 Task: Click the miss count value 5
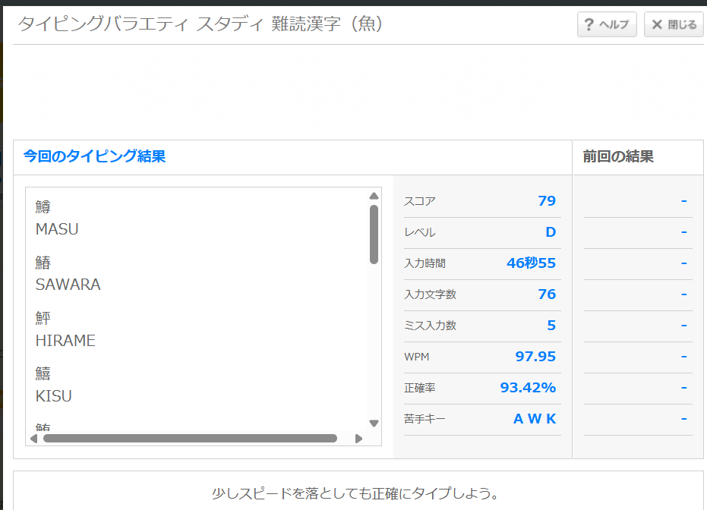[551, 326]
